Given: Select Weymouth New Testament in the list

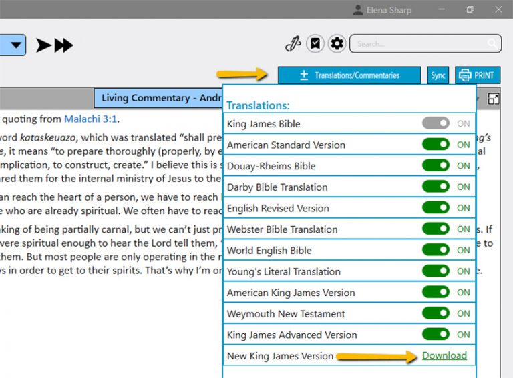Looking at the screenshot, I should (x=286, y=313).
